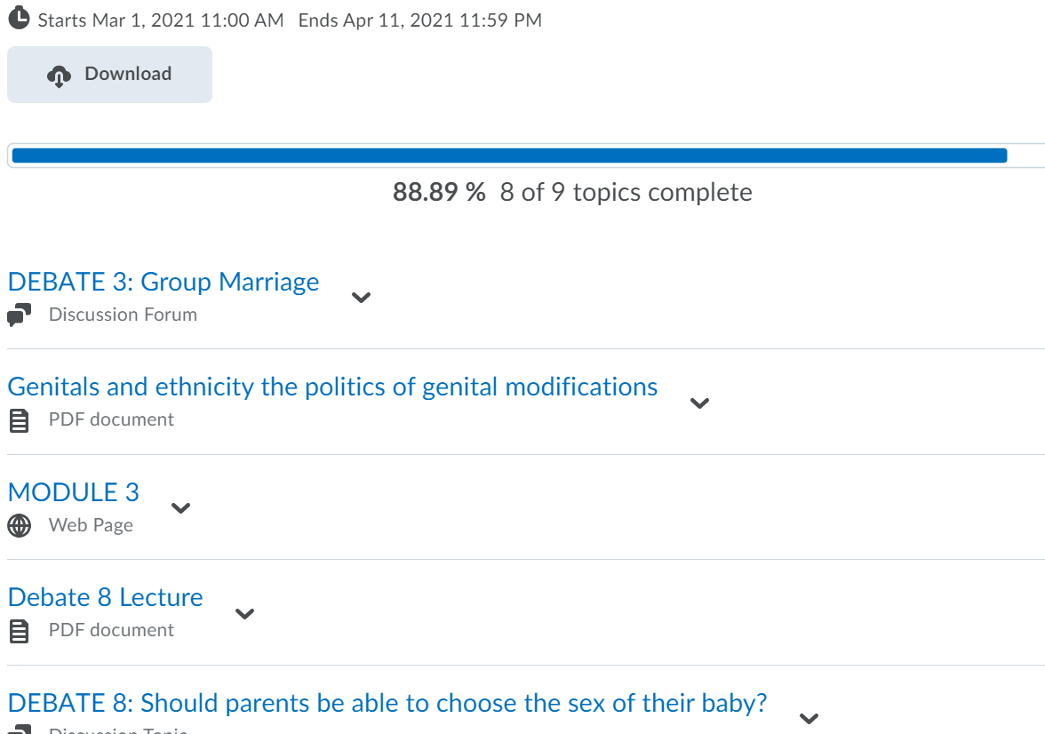Click the PDF document icon under Genitals and ethnicity

click(20, 420)
